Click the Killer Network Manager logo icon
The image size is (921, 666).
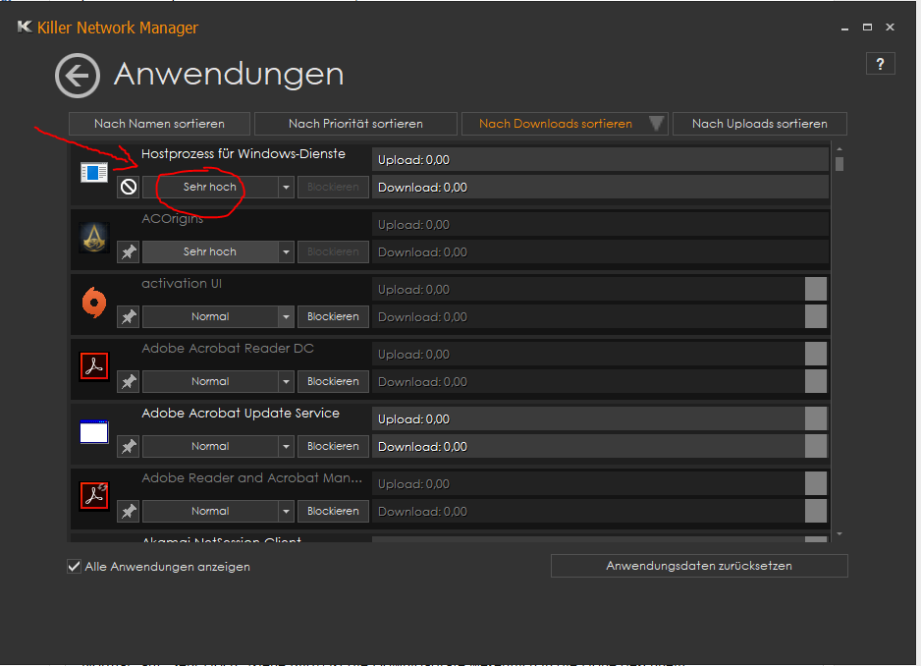click(25, 28)
